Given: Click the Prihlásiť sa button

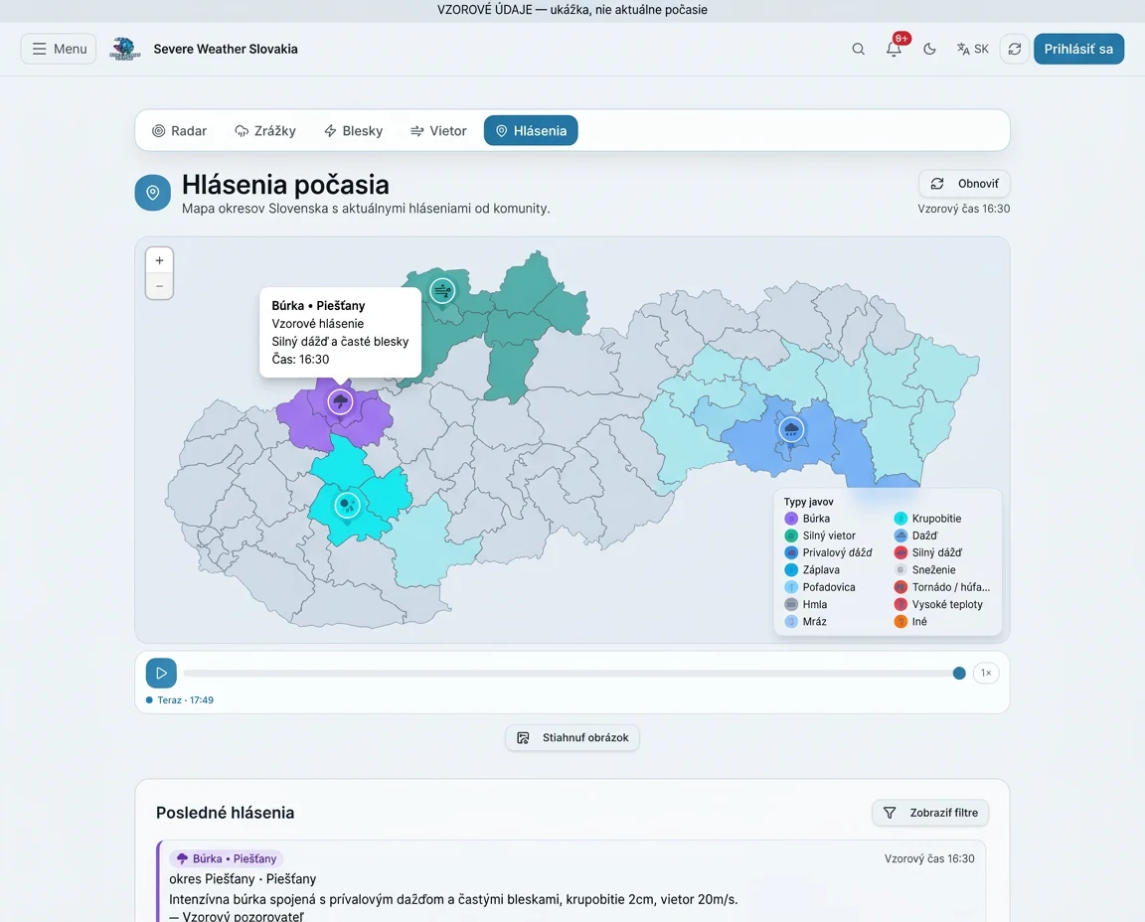Looking at the screenshot, I should (x=1078, y=49).
